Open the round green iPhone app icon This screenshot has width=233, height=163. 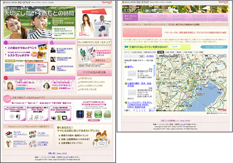(x=107, y=114)
